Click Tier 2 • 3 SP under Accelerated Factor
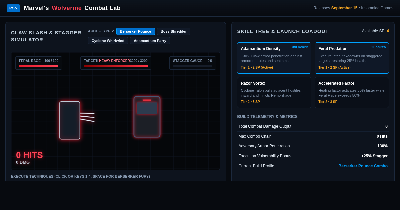Screen dimensions: 400x210 coord(328,102)
